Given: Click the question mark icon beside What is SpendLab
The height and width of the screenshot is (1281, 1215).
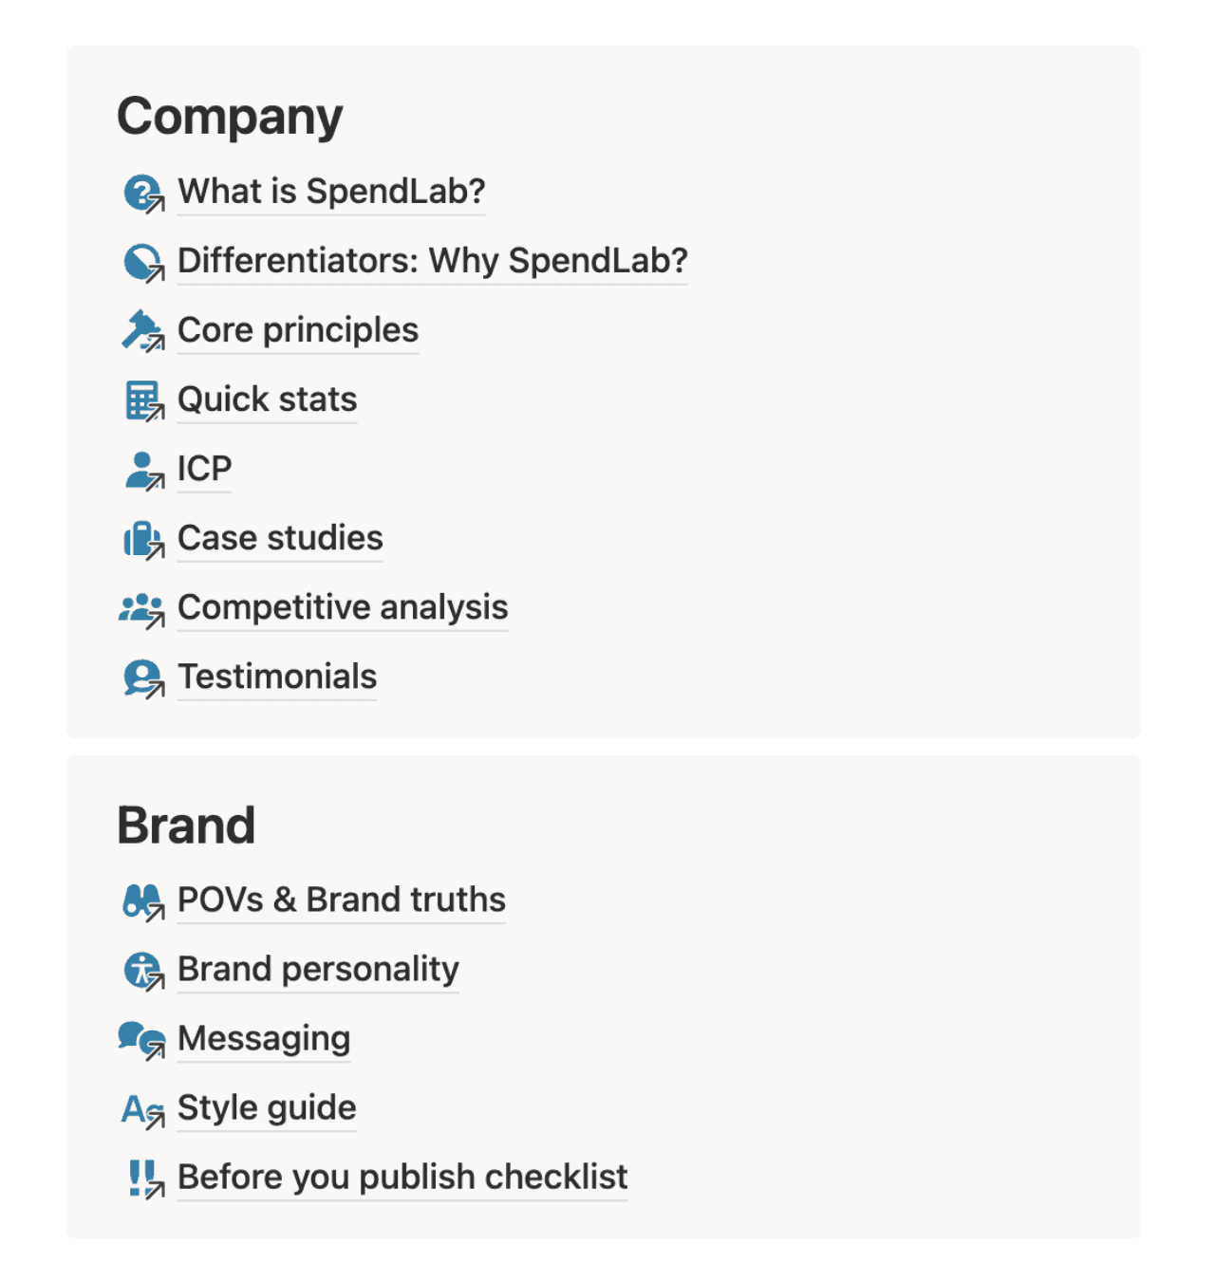Looking at the screenshot, I should [x=142, y=193].
